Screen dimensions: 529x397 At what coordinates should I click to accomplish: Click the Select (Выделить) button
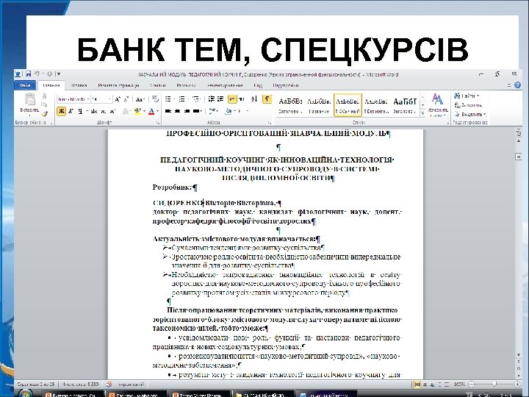pyautogui.click(x=469, y=114)
